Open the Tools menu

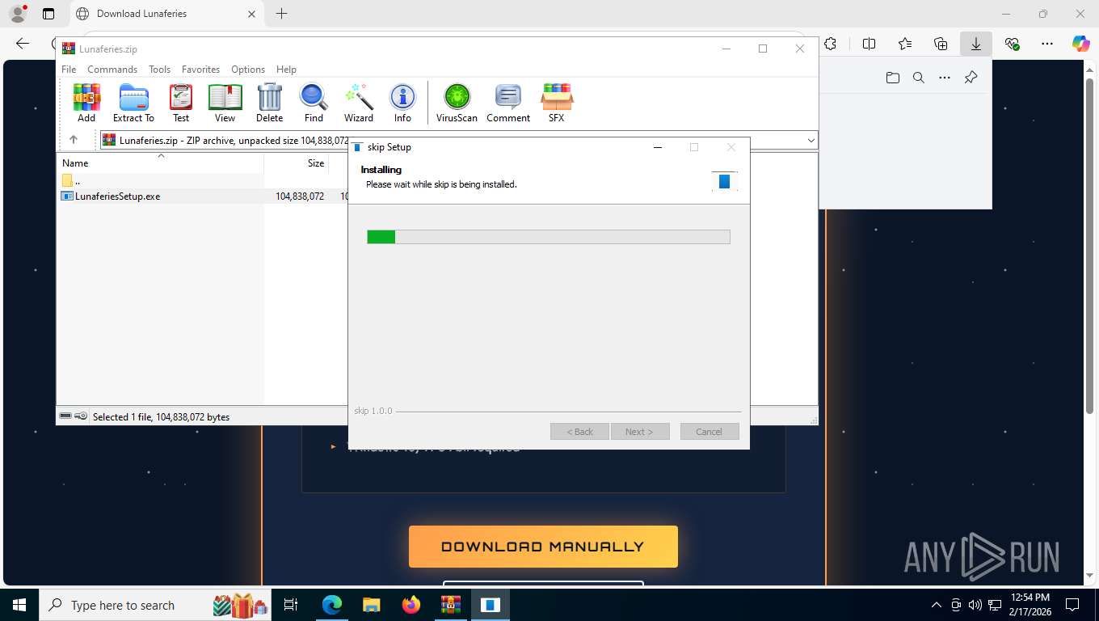click(x=159, y=70)
